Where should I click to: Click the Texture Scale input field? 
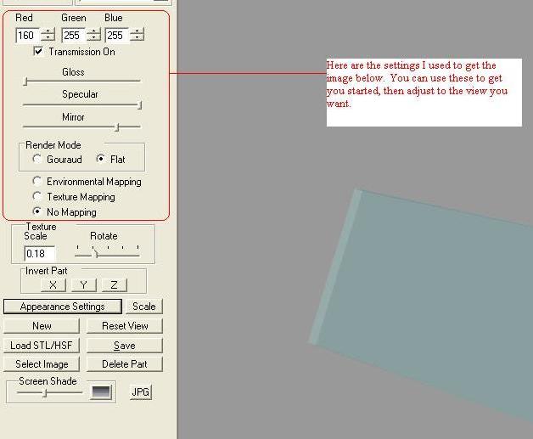pyautogui.click(x=40, y=254)
